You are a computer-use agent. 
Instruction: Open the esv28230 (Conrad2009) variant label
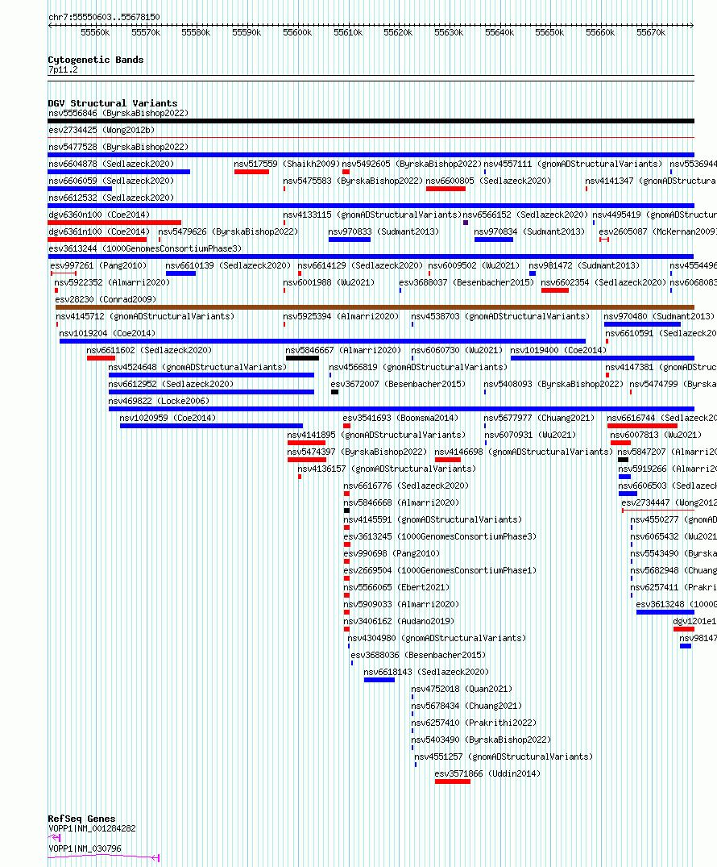106,299
